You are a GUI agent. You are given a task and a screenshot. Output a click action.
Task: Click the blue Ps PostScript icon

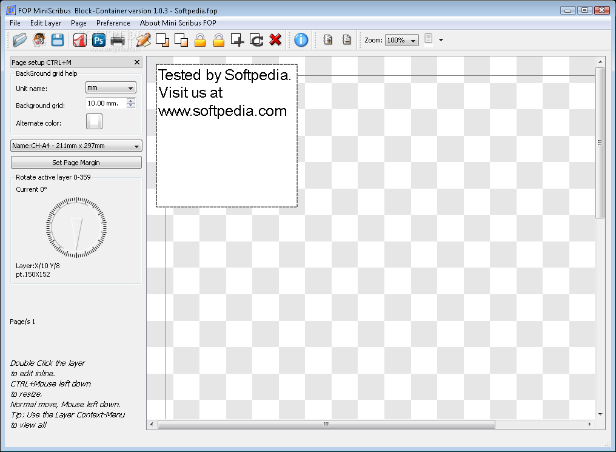(99, 39)
